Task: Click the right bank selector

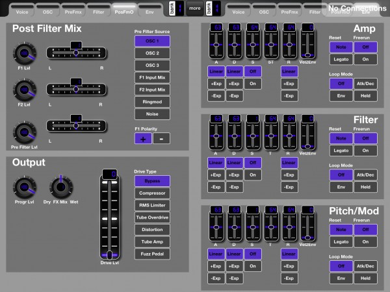Action: coord(213,8)
